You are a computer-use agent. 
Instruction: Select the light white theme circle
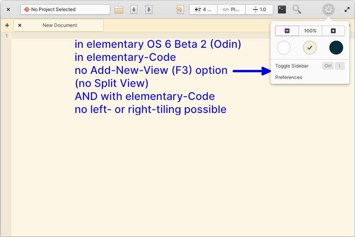tap(284, 47)
